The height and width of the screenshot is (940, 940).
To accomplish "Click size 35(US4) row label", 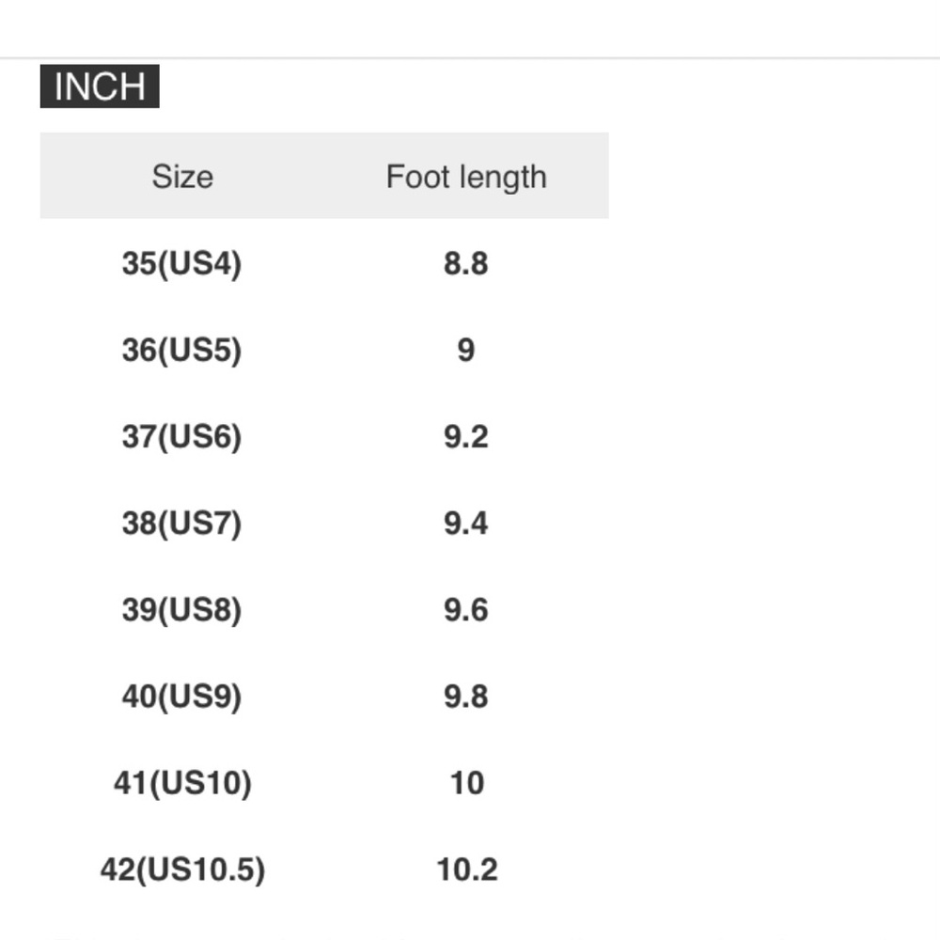I will coord(181,264).
